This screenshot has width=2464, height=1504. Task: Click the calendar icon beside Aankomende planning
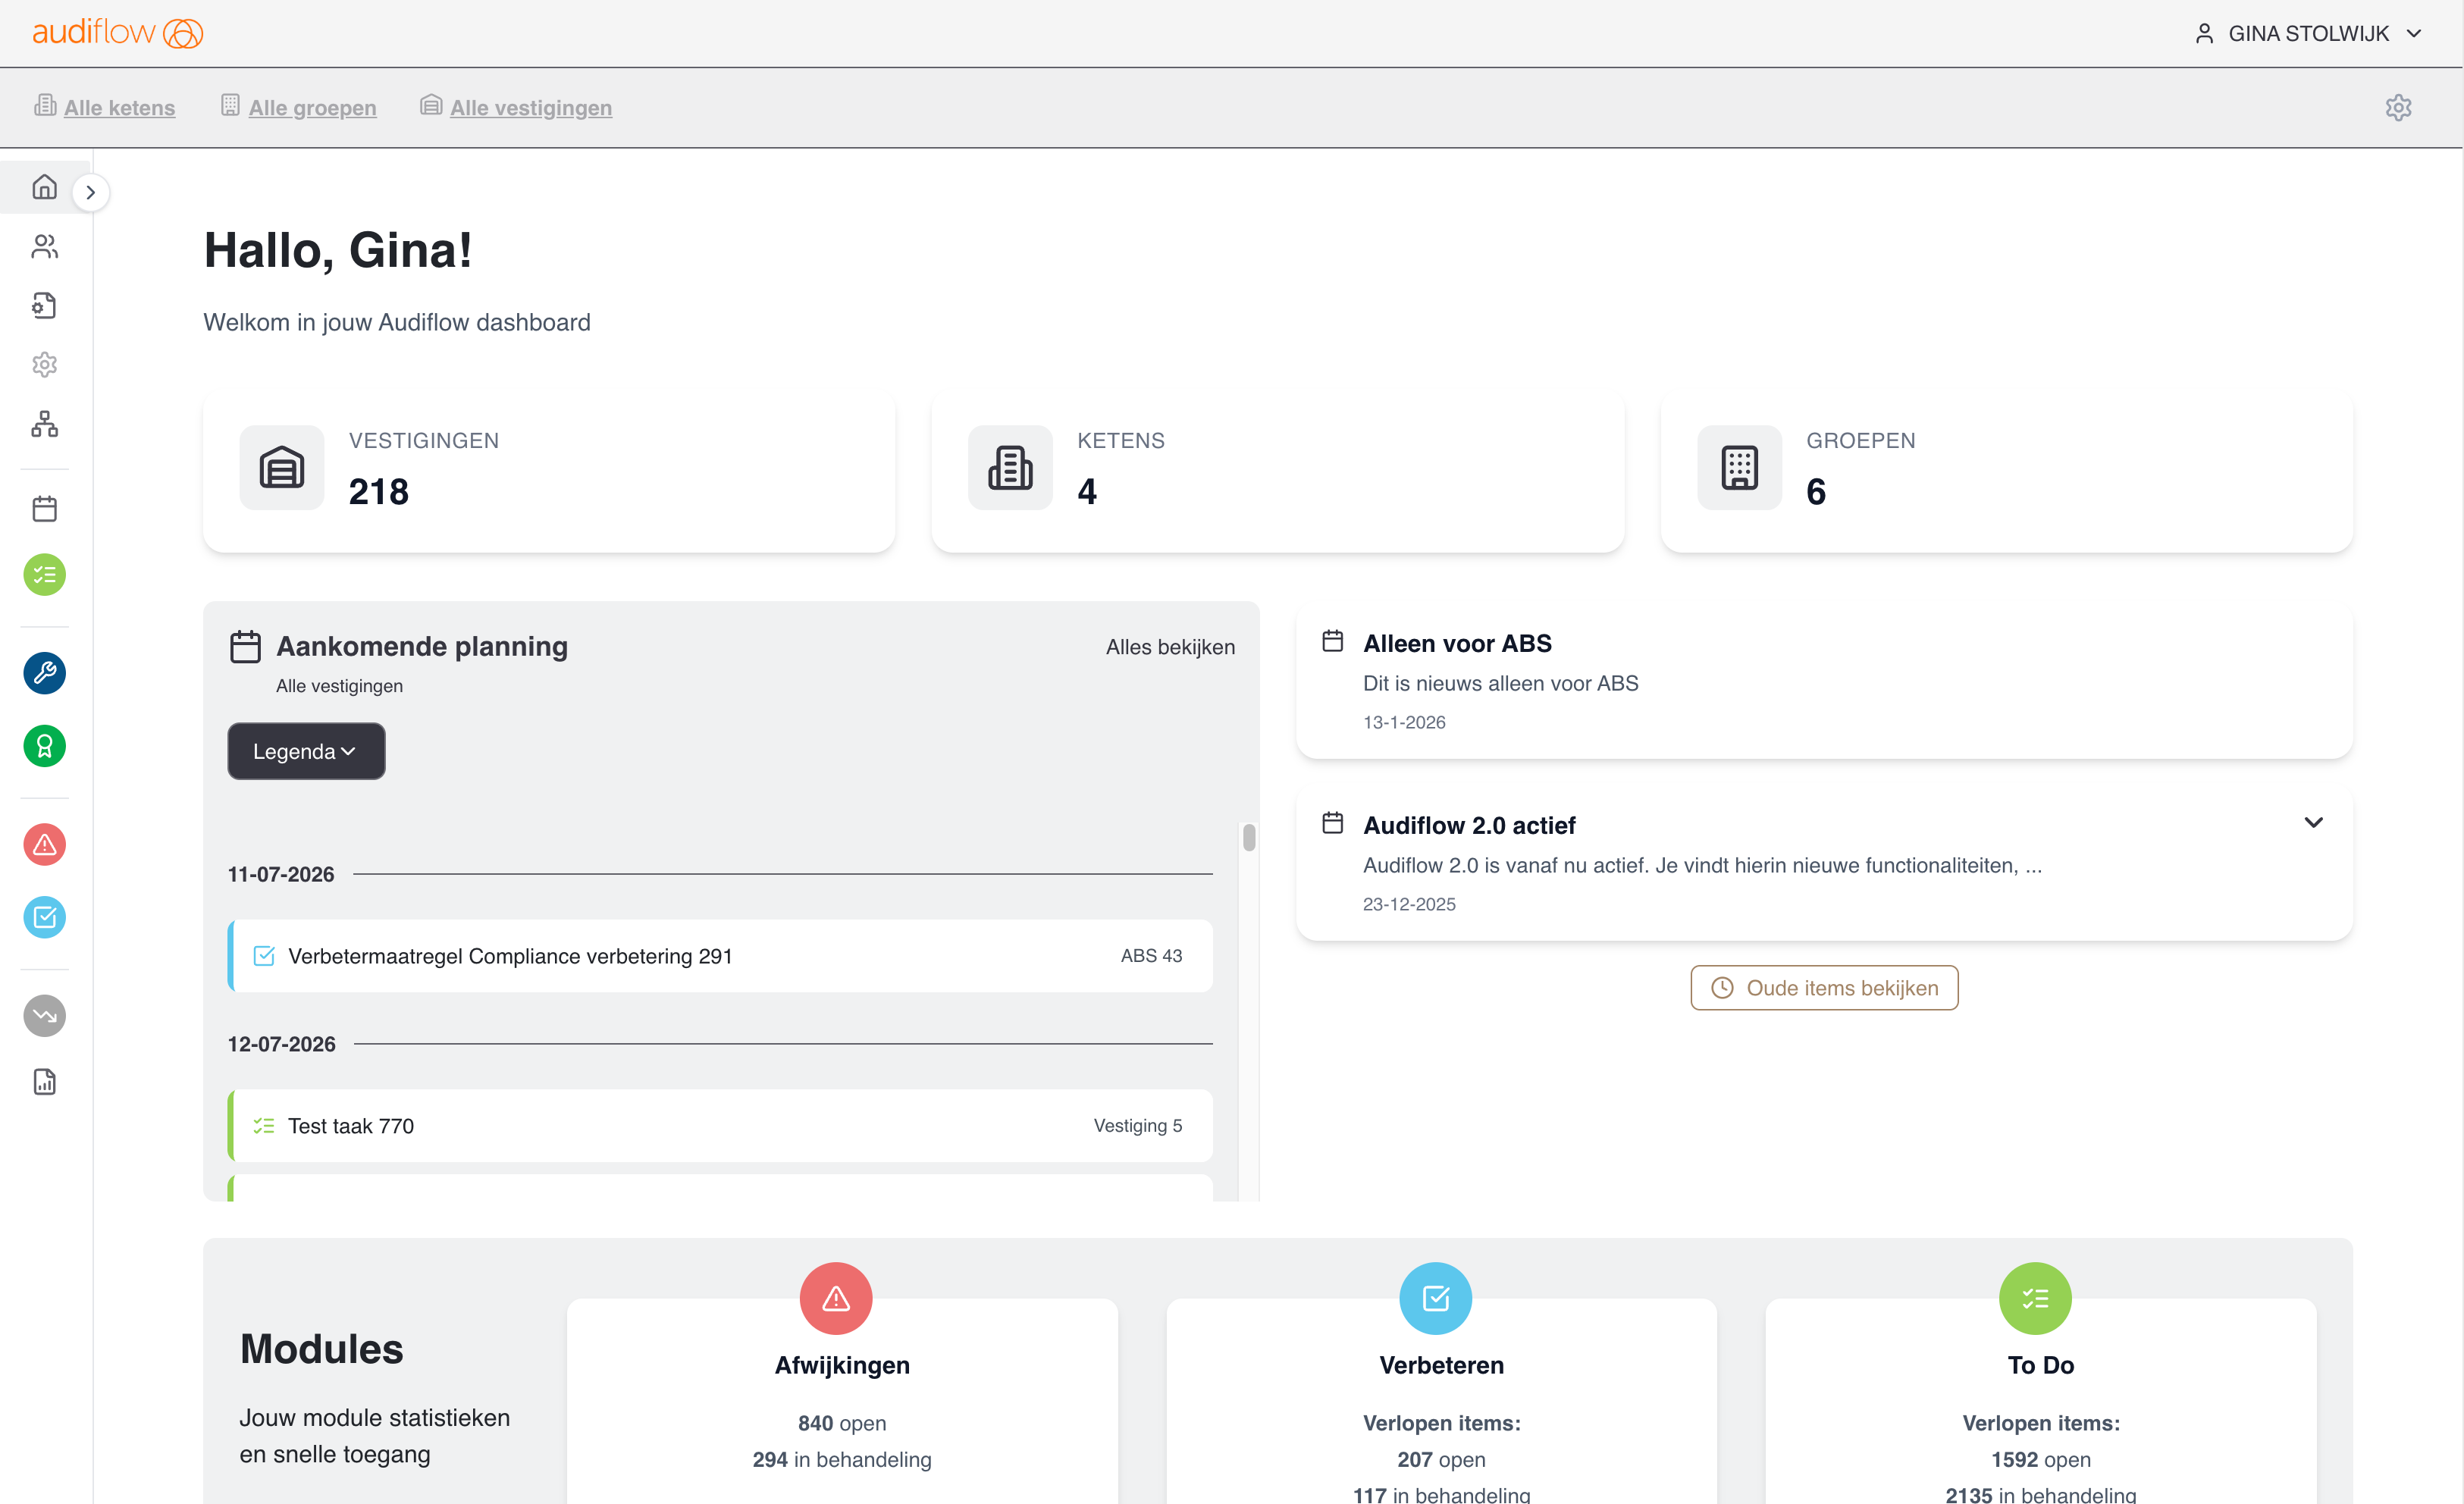coord(245,646)
